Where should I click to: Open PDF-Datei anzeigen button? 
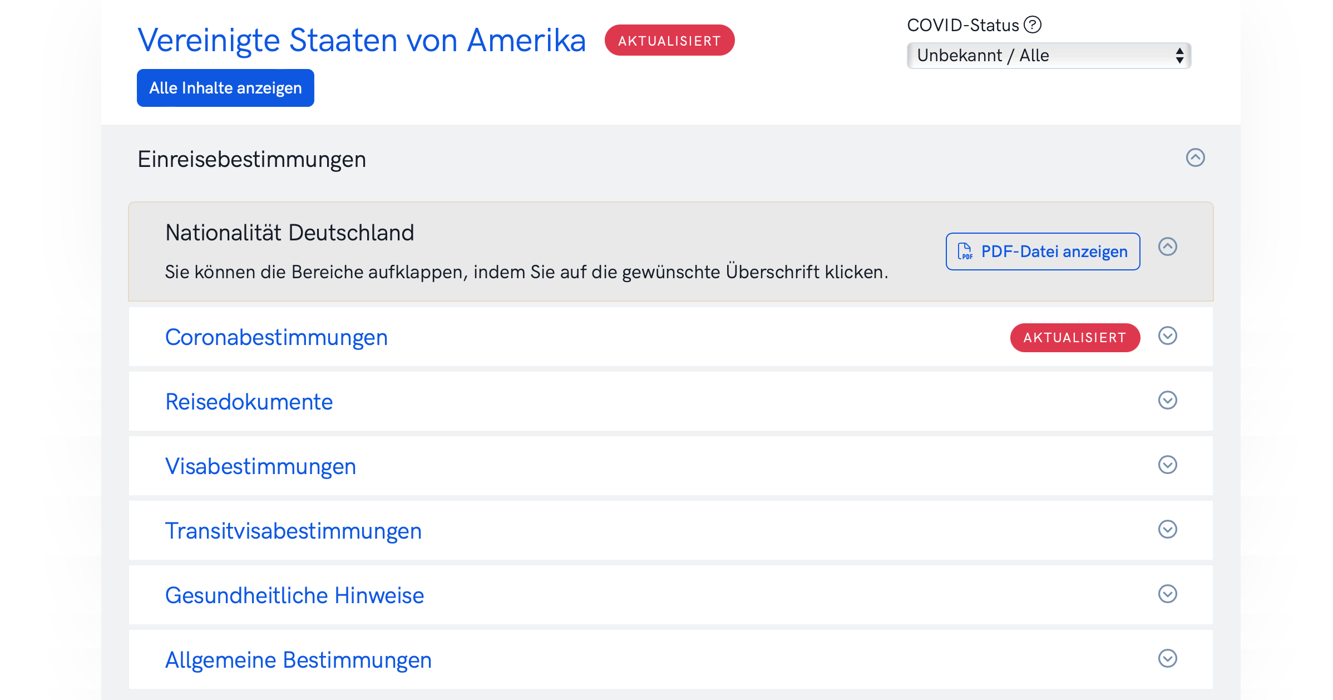point(1043,252)
